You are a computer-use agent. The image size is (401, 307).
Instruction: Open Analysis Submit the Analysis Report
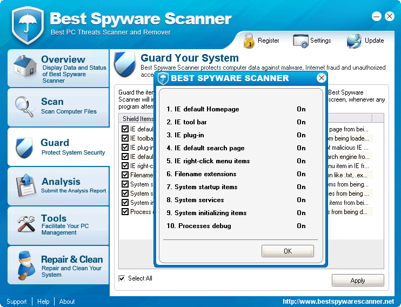pos(58,186)
